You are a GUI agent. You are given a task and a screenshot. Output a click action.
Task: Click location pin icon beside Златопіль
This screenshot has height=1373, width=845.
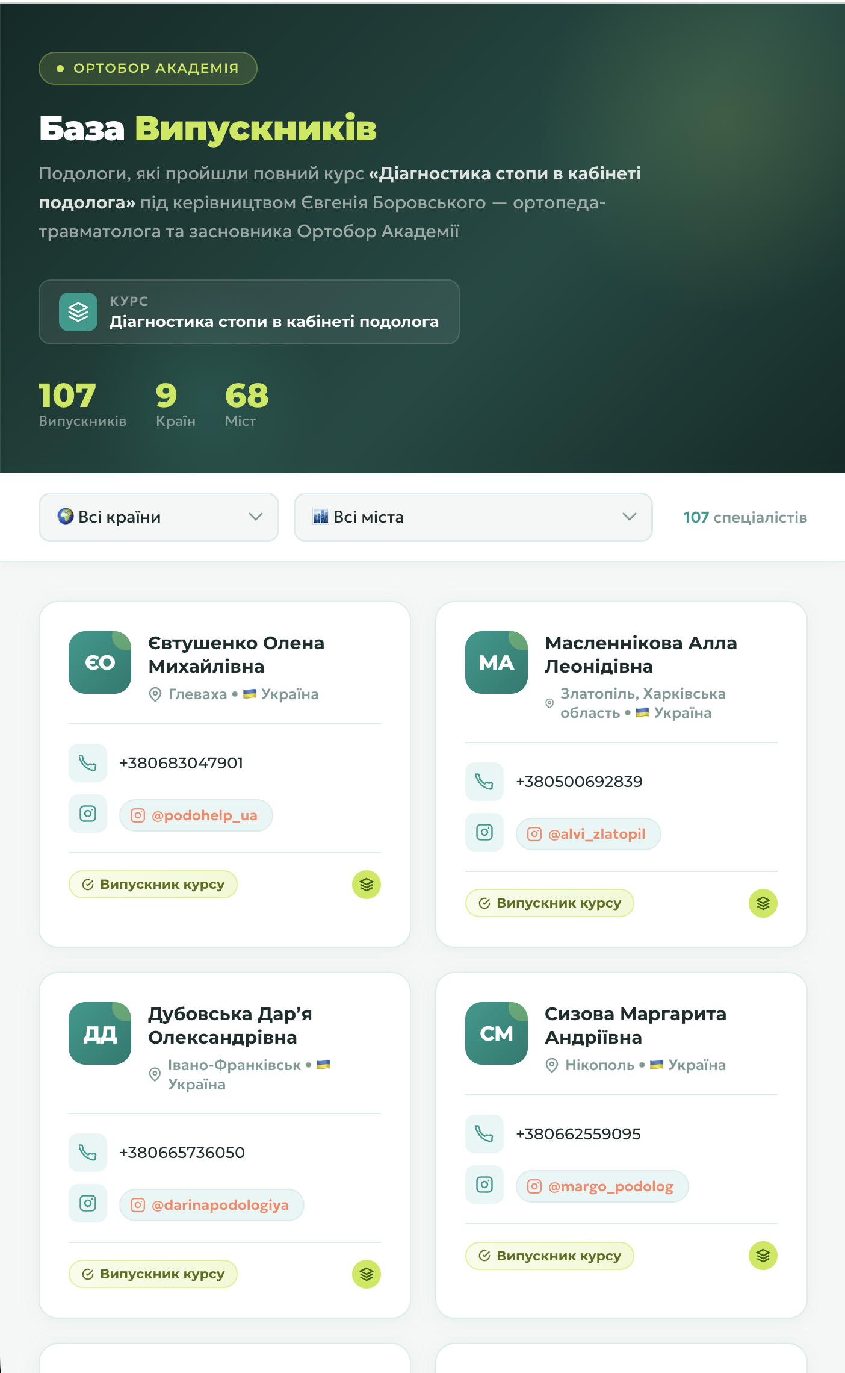549,703
